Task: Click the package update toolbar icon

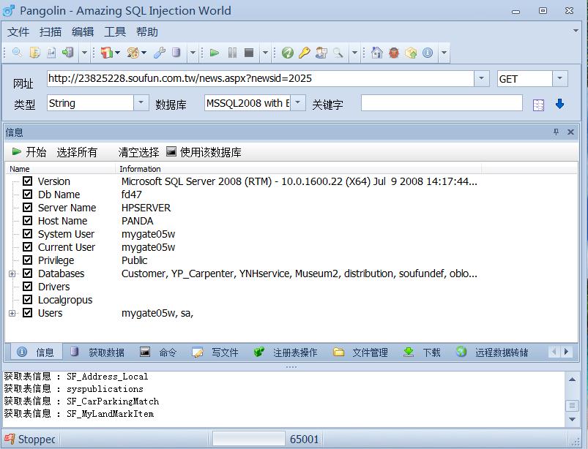Action: click(411, 53)
